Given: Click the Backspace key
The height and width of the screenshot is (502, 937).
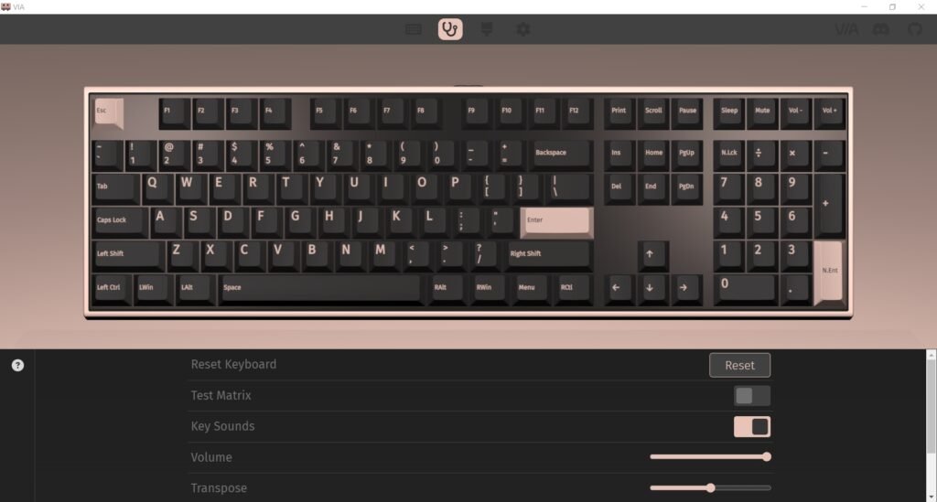Looking at the screenshot, I should (561, 155).
